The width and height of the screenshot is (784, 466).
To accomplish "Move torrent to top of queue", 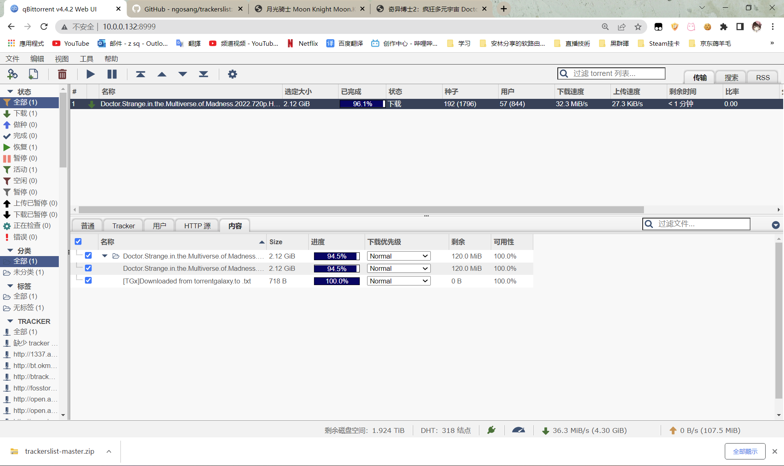I will 140,74.
